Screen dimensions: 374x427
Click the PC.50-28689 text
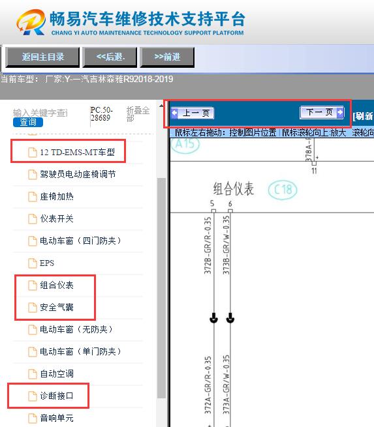101,114
